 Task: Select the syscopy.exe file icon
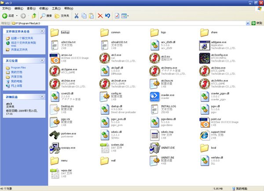click(55, 147)
